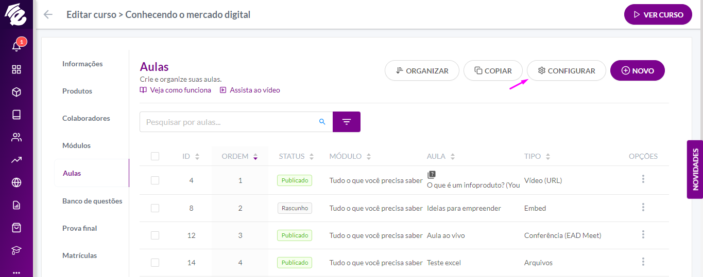Open the notifications bell icon

pyautogui.click(x=16, y=46)
